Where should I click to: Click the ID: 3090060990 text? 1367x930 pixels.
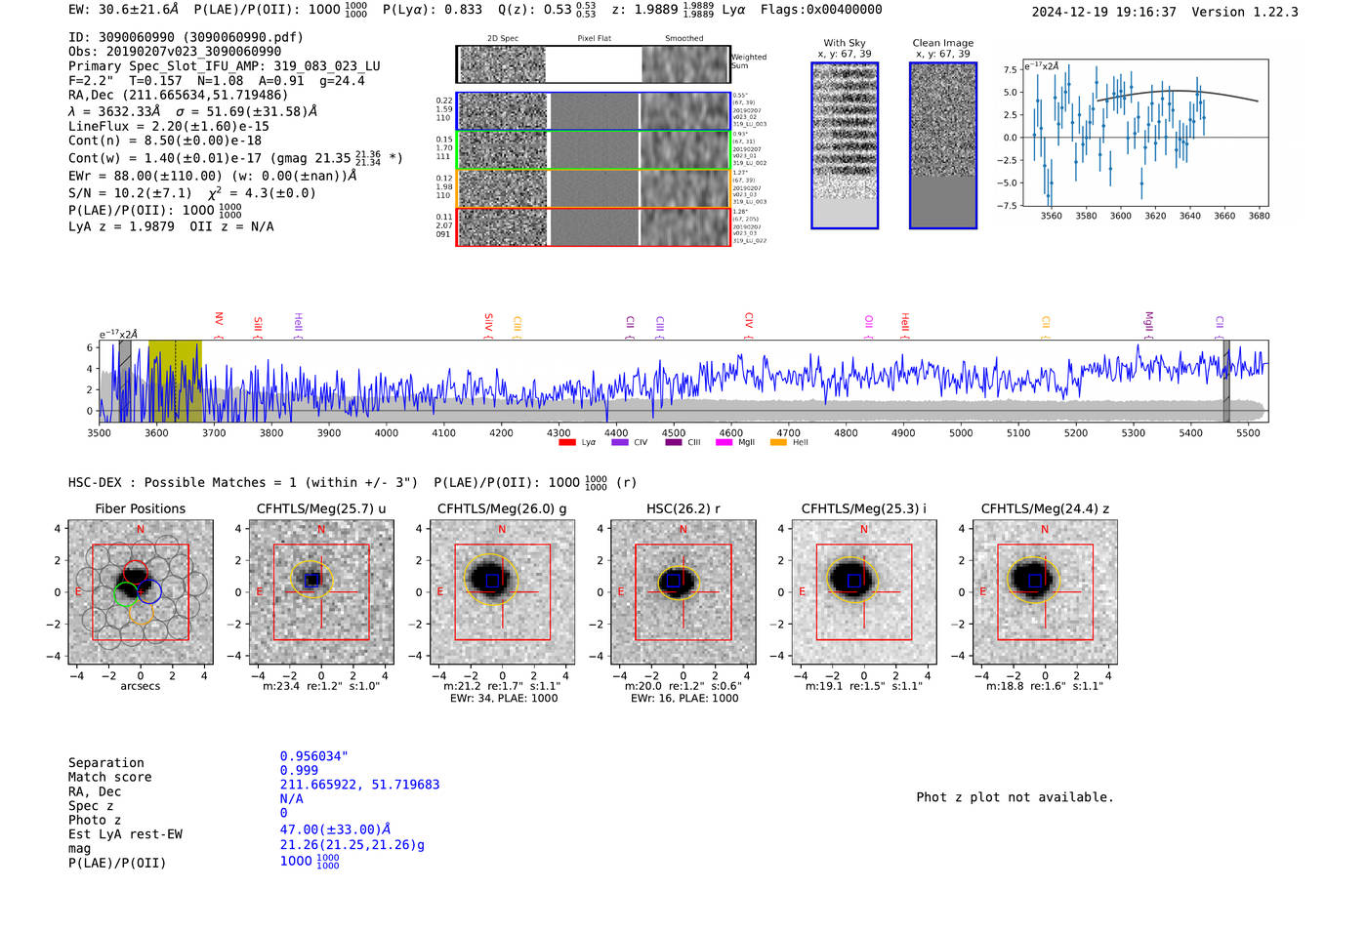pos(186,37)
